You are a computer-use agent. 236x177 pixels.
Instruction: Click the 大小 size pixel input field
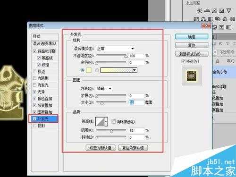136,102
